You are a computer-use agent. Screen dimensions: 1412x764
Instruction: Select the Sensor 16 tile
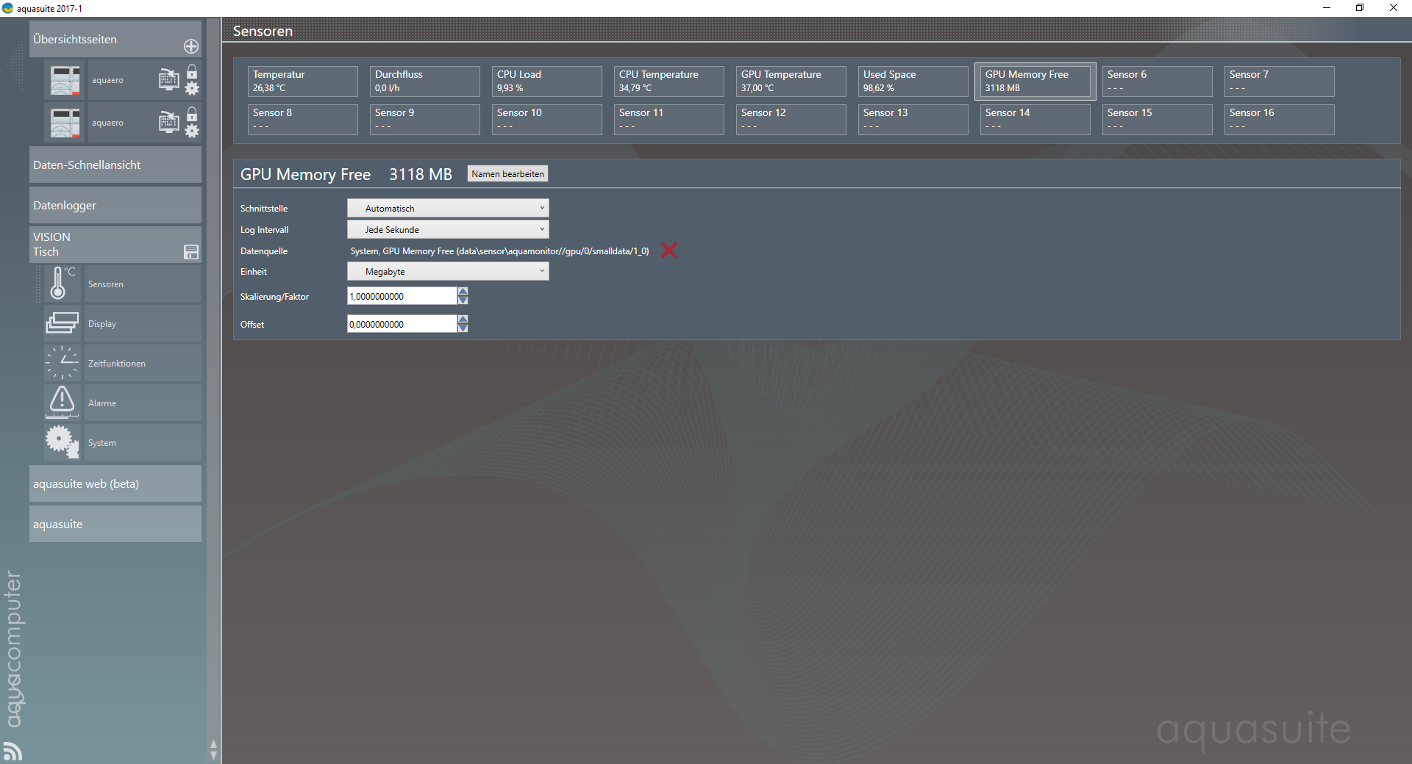tap(1279, 119)
